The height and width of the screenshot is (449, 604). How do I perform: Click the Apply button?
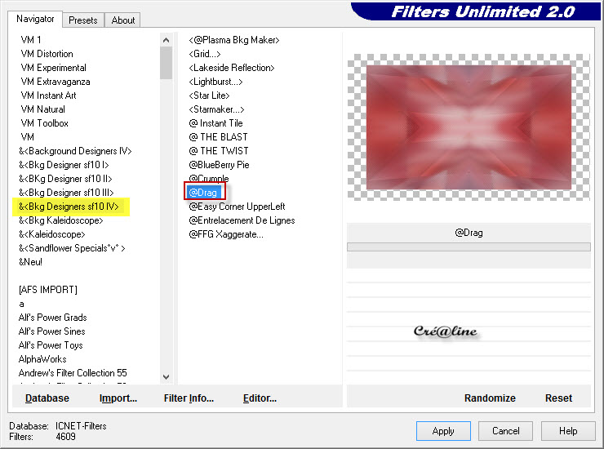coord(443,431)
